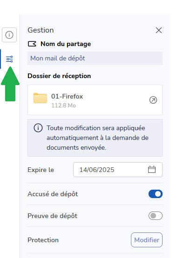Edit the Mon mail de dépôt name field

coord(95,58)
